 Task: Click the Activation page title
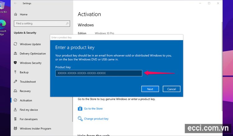click(x=89, y=14)
